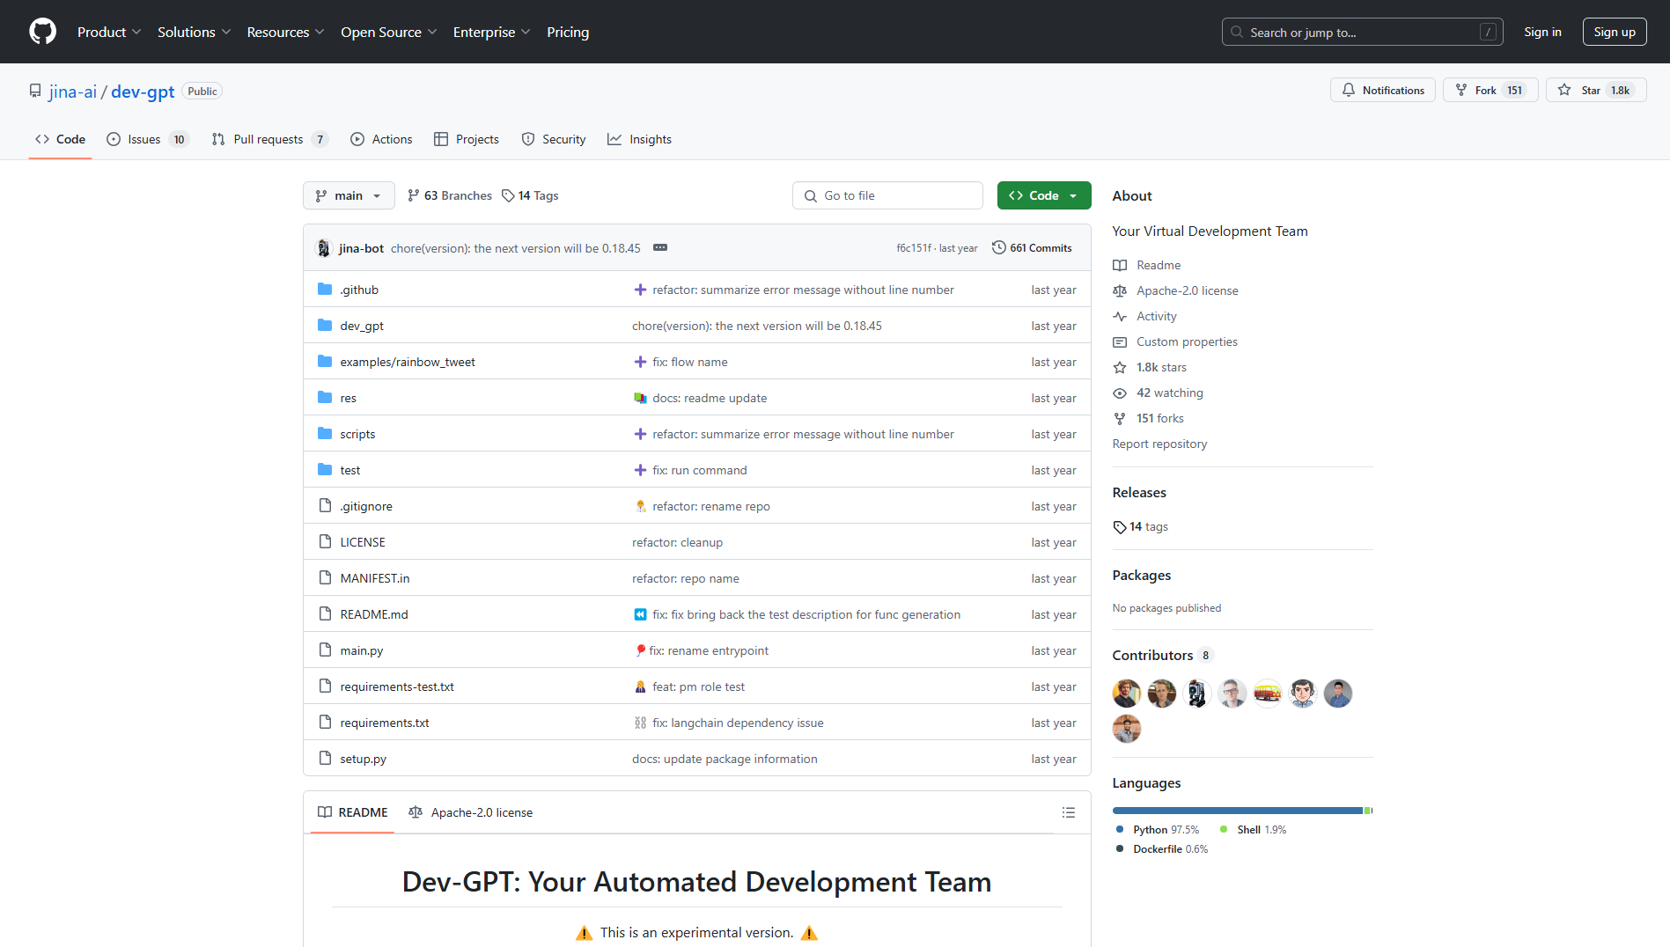Open the dev_gpt folder icon
Viewport: 1670px width, 947px height.
tap(325, 326)
